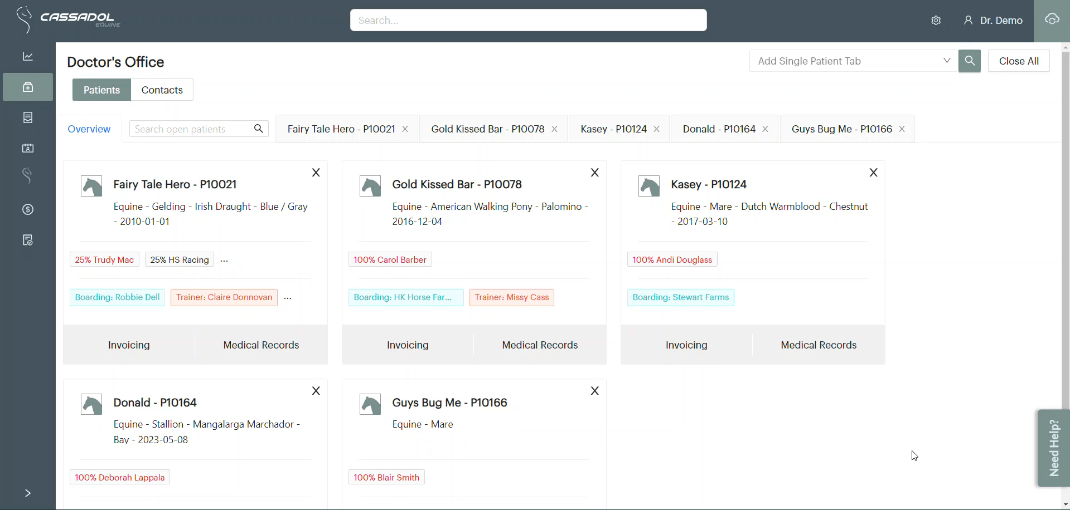The image size is (1070, 510).
Task: Click the settings gear icon in header
Action: click(936, 21)
